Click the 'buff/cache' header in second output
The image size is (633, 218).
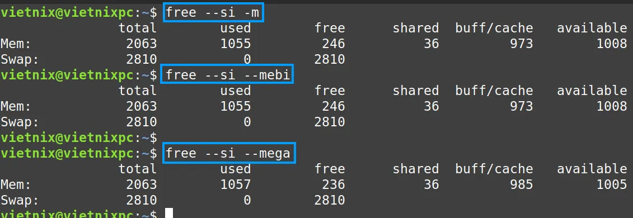pyautogui.click(x=494, y=91)
